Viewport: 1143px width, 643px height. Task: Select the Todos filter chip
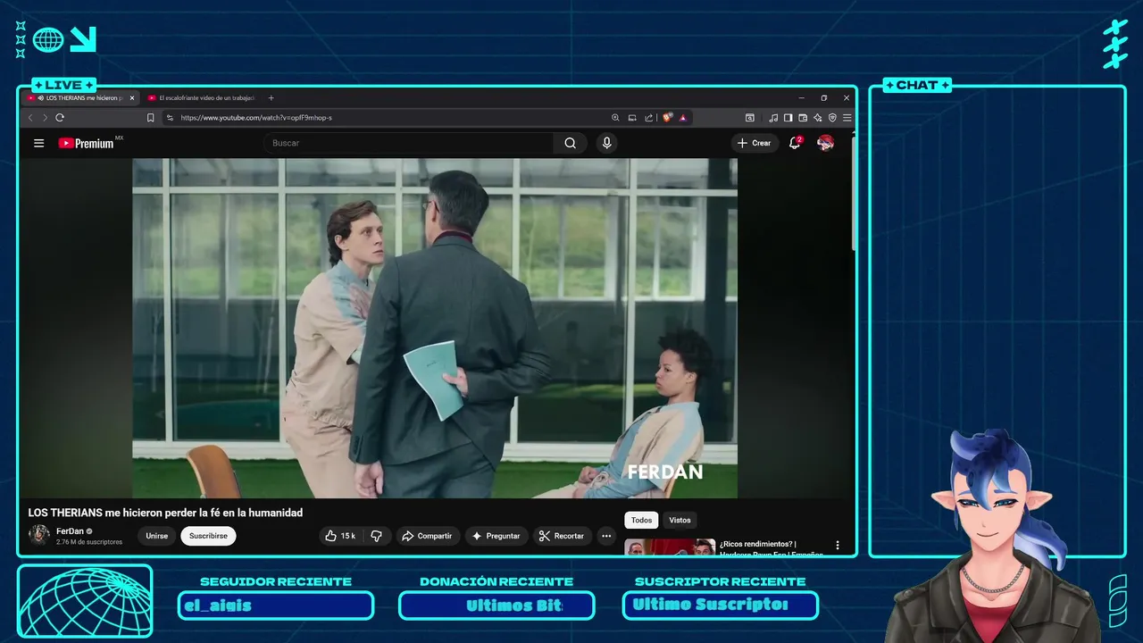(641, 520)
